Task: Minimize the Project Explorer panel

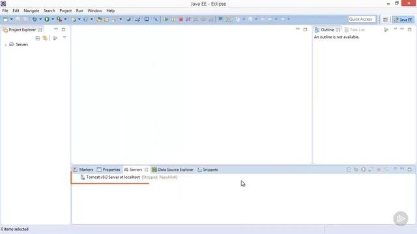Action: click(56, 29)
